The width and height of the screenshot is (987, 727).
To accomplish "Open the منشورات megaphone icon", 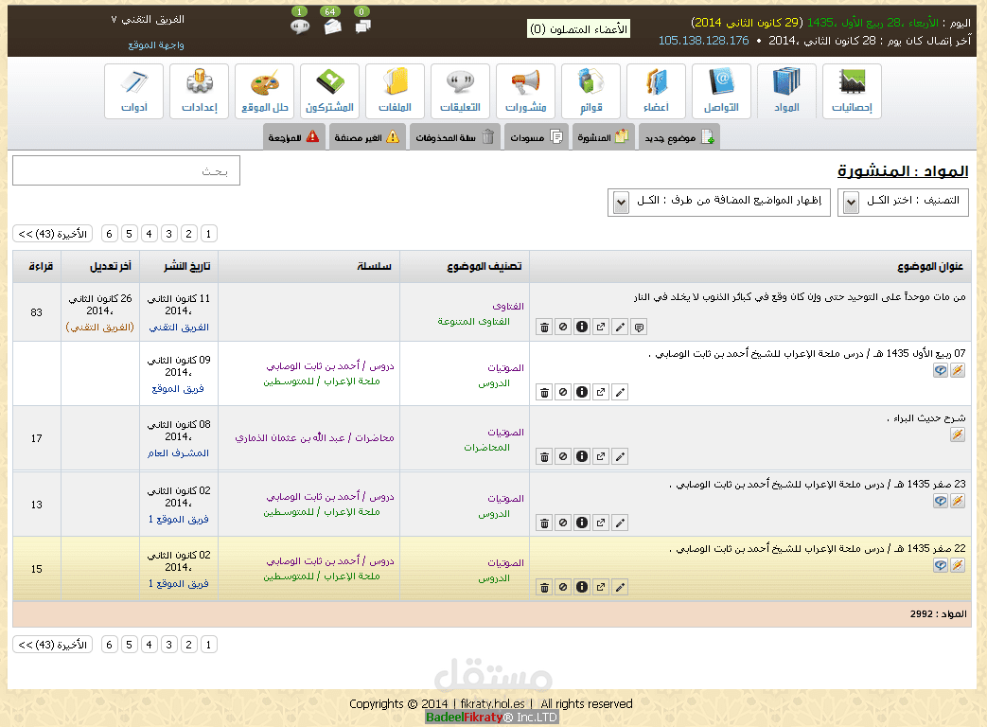I will (525, 91).
